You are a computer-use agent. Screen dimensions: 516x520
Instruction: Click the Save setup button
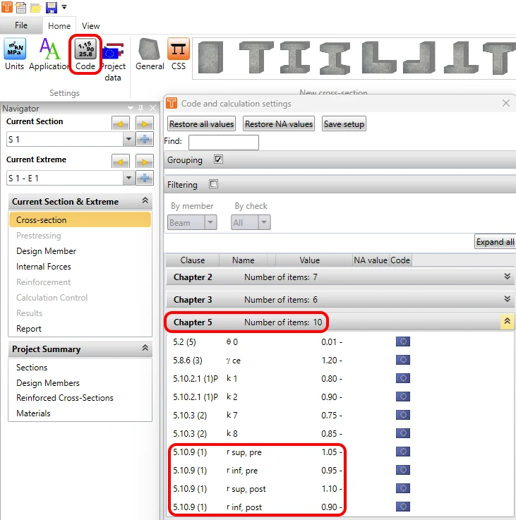click(x=344, y=124)
